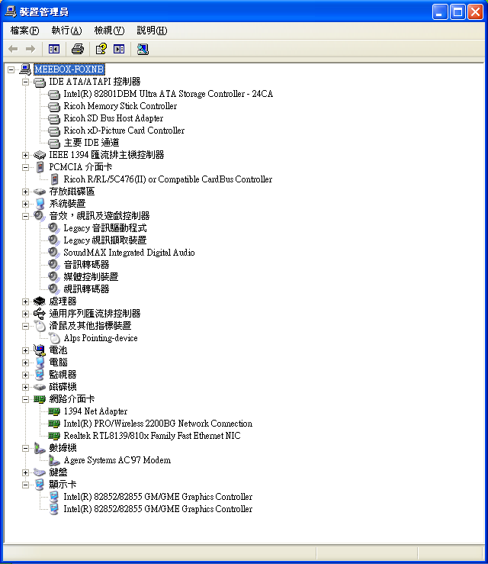Expand the 處理器 category
This screenshot has height=564, width=488.
(25, 301)
